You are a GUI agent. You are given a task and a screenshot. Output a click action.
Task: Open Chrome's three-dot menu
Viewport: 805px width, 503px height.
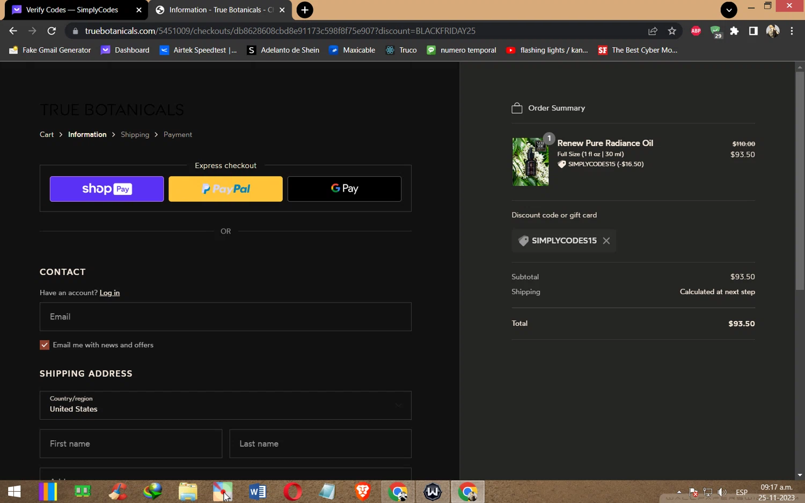tap(792, 31)
